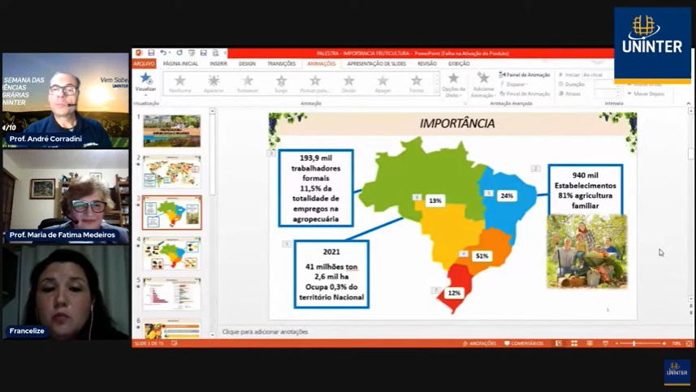This screenshot has height=392, width=696.
Task: Click the Visualizar animation preview icon
Action: click(x=145, y=81)
